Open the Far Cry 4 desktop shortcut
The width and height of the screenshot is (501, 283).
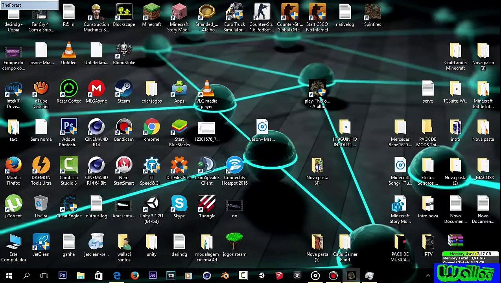point(41,18)
